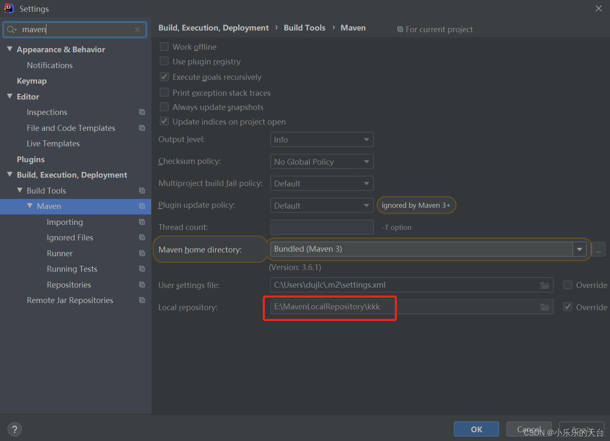Enable Work offline checkbox
The height and width of the screenshot is (441, 610).
click(x=164, y=46)
